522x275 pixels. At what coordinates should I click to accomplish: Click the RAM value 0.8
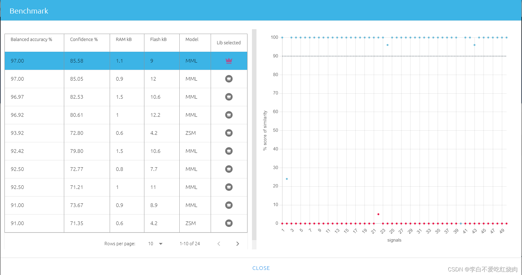(119, 169)
